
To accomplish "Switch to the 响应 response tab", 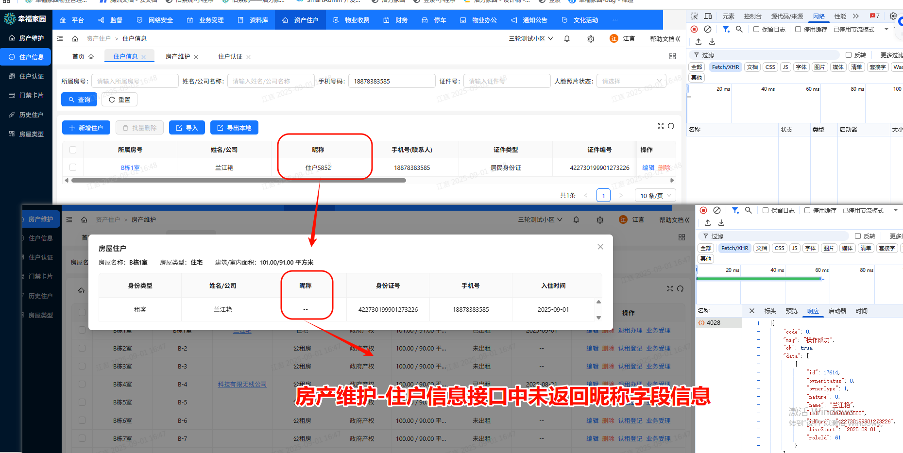I will (812, 311).
